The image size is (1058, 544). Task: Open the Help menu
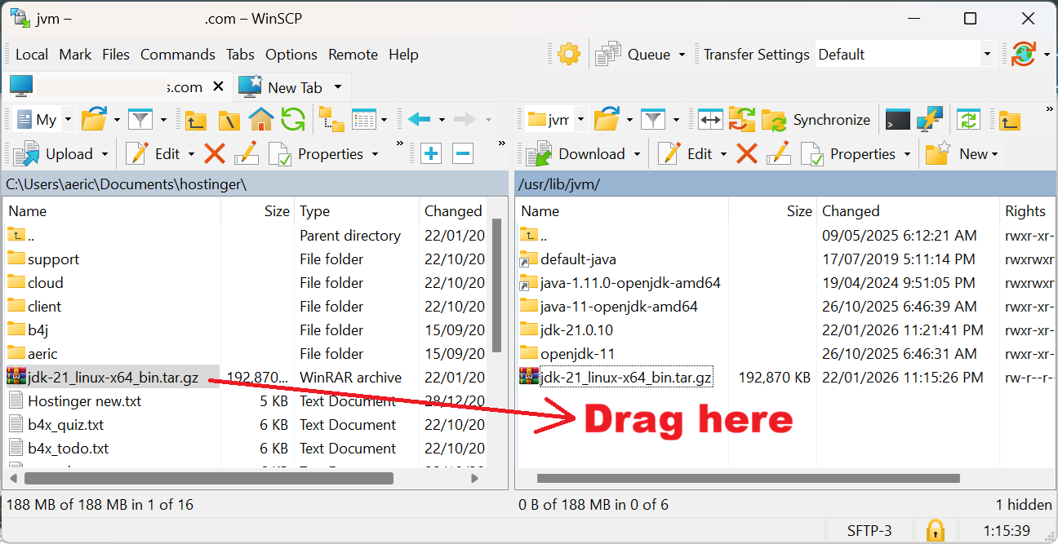(x=403, y=55)
